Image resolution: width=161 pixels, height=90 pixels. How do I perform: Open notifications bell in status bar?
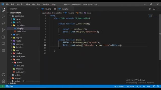tap(158, 86)
